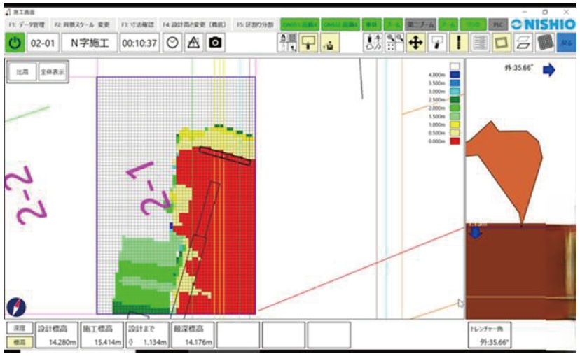Click the warning triangle icon
This screenshot has width=580, height=356.
point(193,43)
